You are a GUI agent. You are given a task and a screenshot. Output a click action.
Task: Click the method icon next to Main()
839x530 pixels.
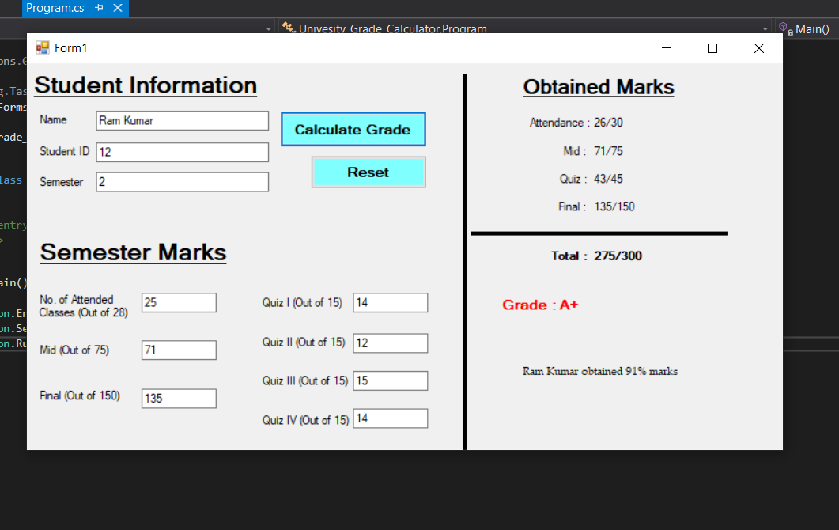point(784,28)
